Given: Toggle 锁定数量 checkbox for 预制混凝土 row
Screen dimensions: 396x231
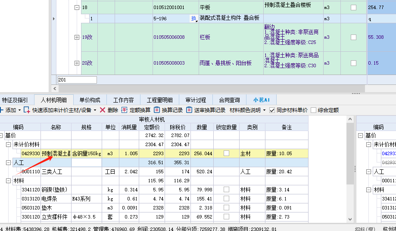Looking at the screenshot, I should (x=227, y=153).
